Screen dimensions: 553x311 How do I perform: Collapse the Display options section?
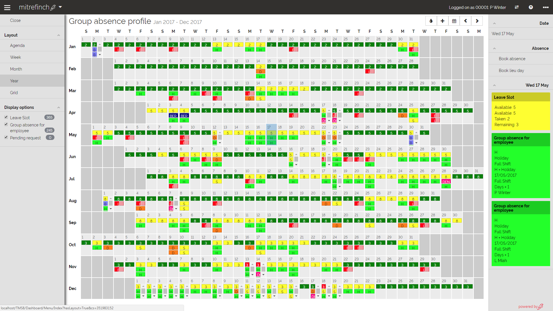click(x=58, y=107)
